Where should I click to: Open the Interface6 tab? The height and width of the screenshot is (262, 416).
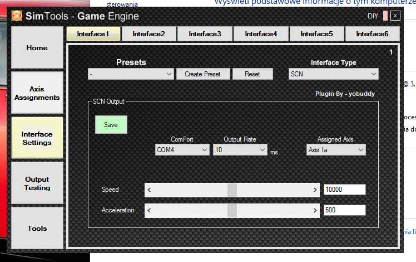tap(372, 34)
